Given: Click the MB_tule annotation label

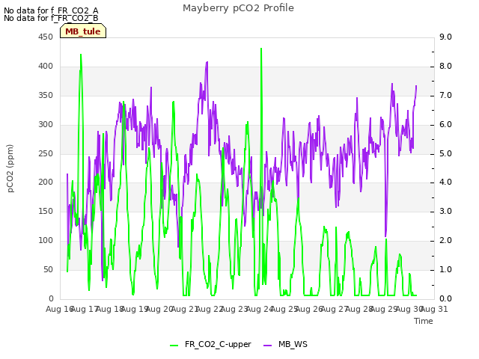Looking at the screenshot, I should point(83,31).
